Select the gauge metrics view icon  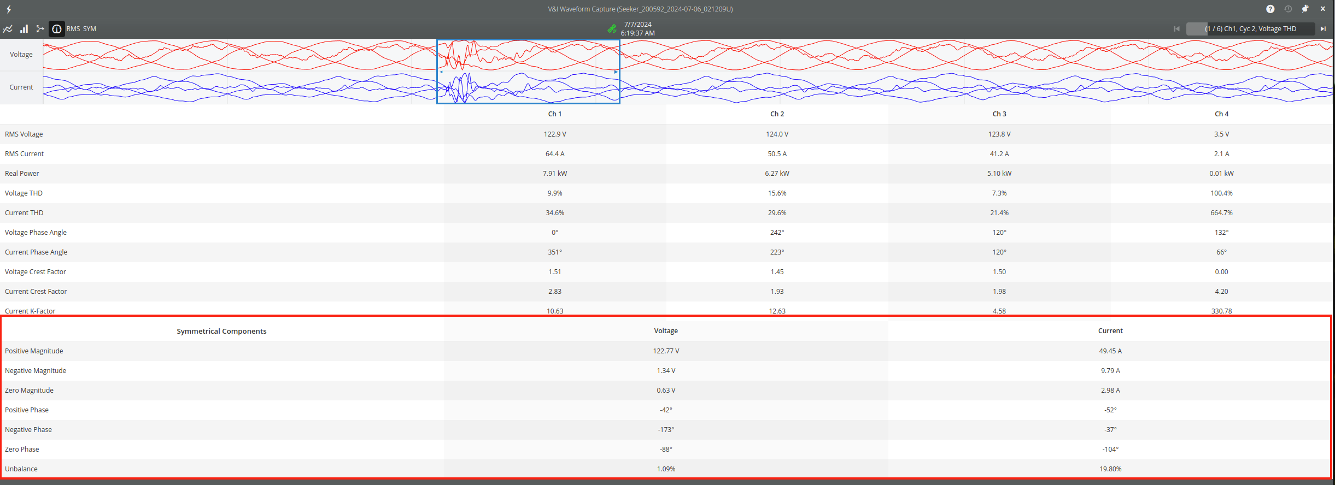click(57, 29)
